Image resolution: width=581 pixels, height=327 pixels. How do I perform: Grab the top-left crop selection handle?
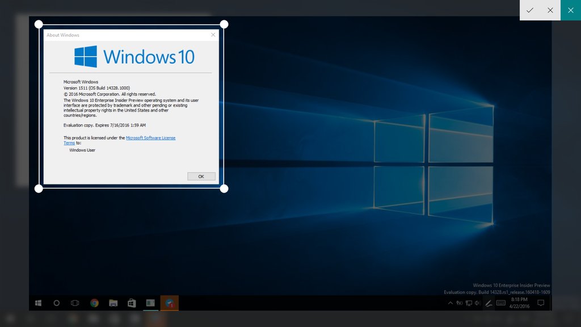[x=39, y=24]
